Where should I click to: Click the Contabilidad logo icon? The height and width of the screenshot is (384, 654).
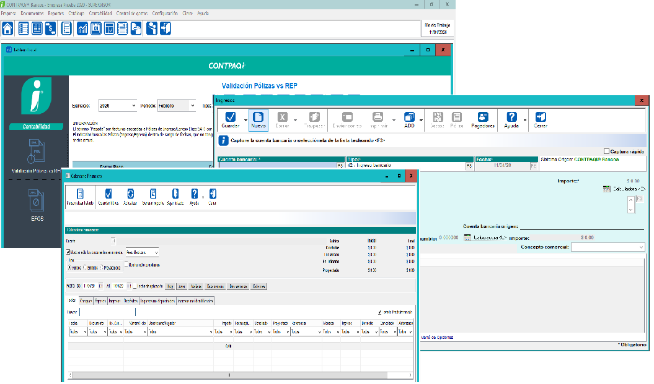point(37,96)
